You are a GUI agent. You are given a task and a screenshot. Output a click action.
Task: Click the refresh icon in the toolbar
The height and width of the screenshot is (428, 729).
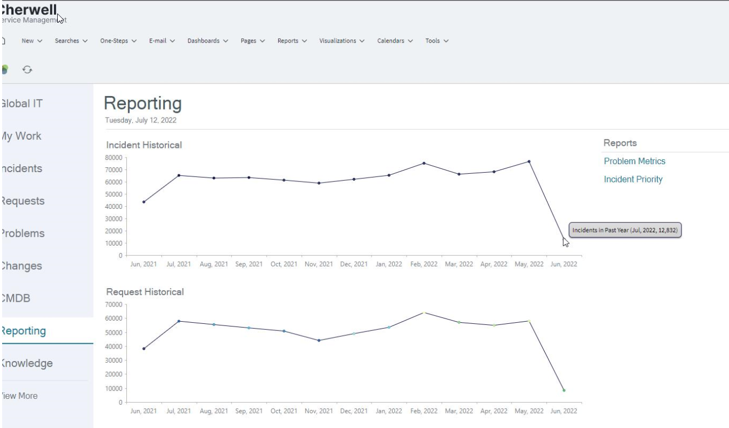click(x=26, y=70)
